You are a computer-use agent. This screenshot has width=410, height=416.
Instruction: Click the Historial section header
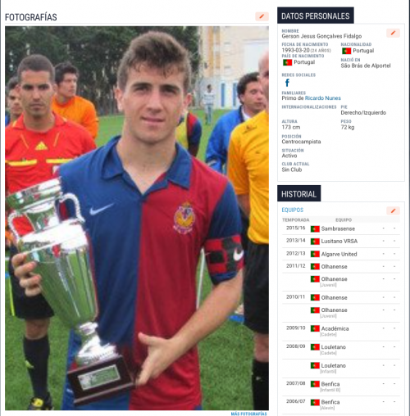(298, 193)
